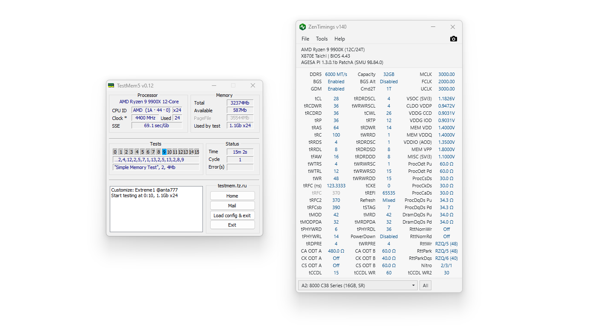Click the ZenTimings app logo icon
Viewport: 598px width, 335px height.
303,27
